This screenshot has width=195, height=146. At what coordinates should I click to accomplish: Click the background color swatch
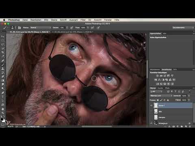point(4,121)
